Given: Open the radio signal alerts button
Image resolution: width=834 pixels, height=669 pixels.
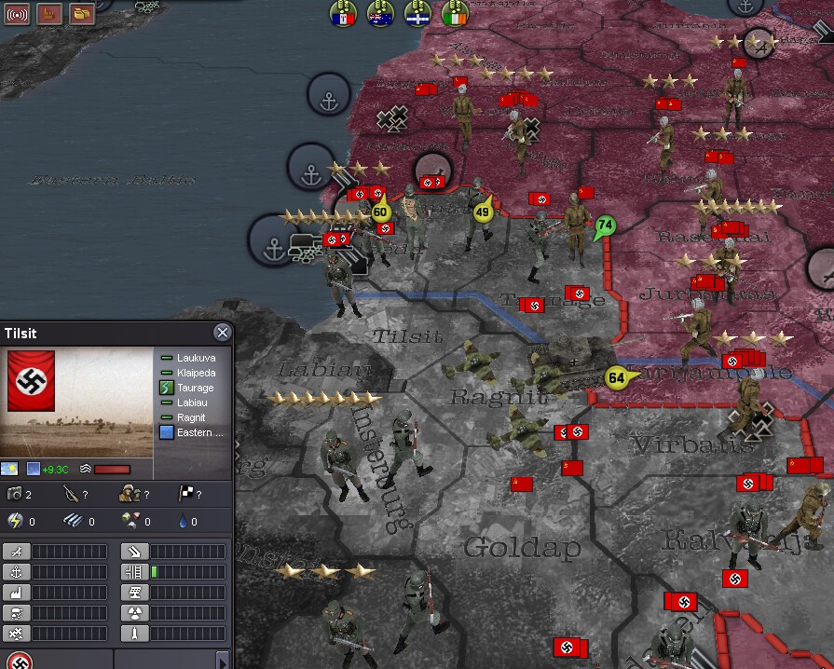Looking at the screenshot, I should (17, 14).
